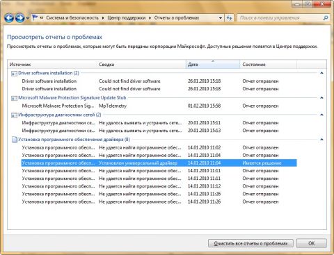
Task: Select Установка программного обеспечения драйвера (8) group title
Action: [74, 140]
